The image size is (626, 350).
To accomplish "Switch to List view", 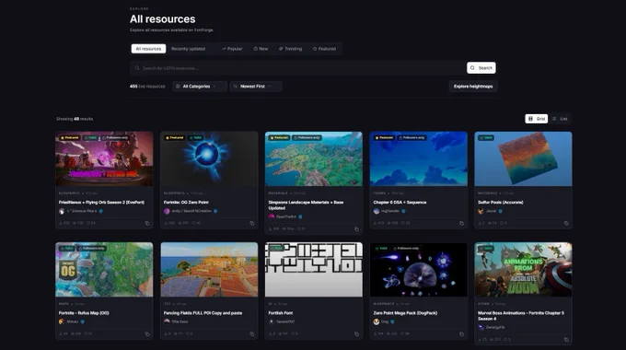I will [x=560, y=119].
